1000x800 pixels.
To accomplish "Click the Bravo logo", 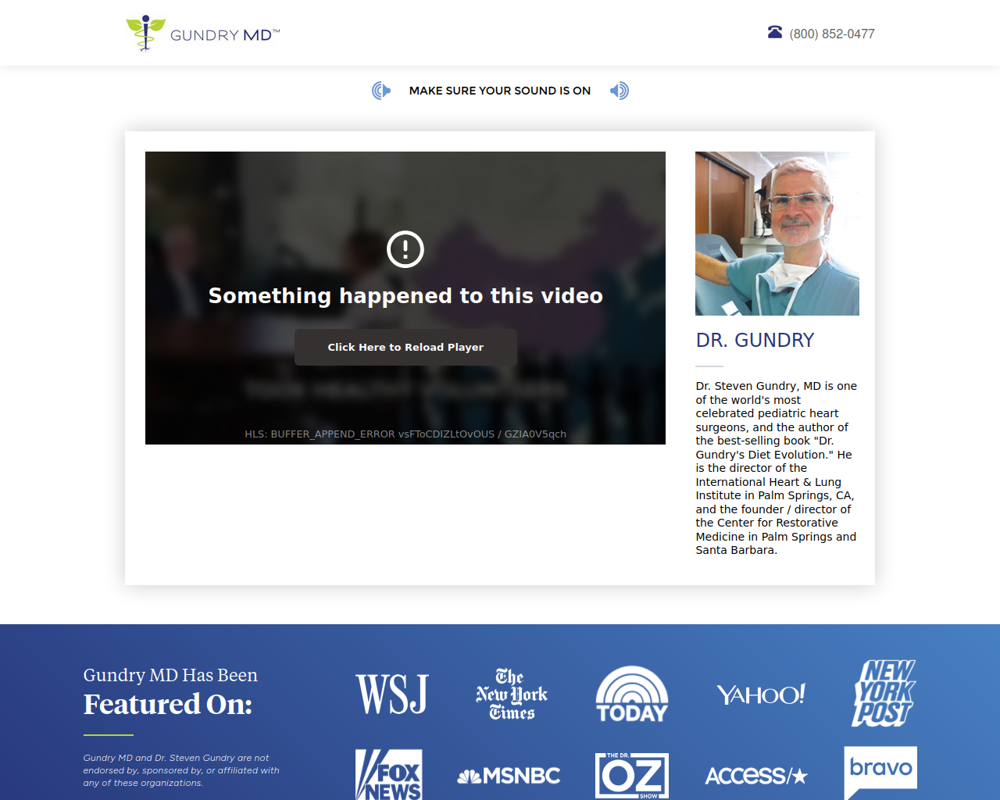I will pos(881,773).
